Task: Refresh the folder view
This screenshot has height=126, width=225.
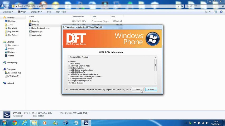Action: pyautogui.click(x=182, y=6)
